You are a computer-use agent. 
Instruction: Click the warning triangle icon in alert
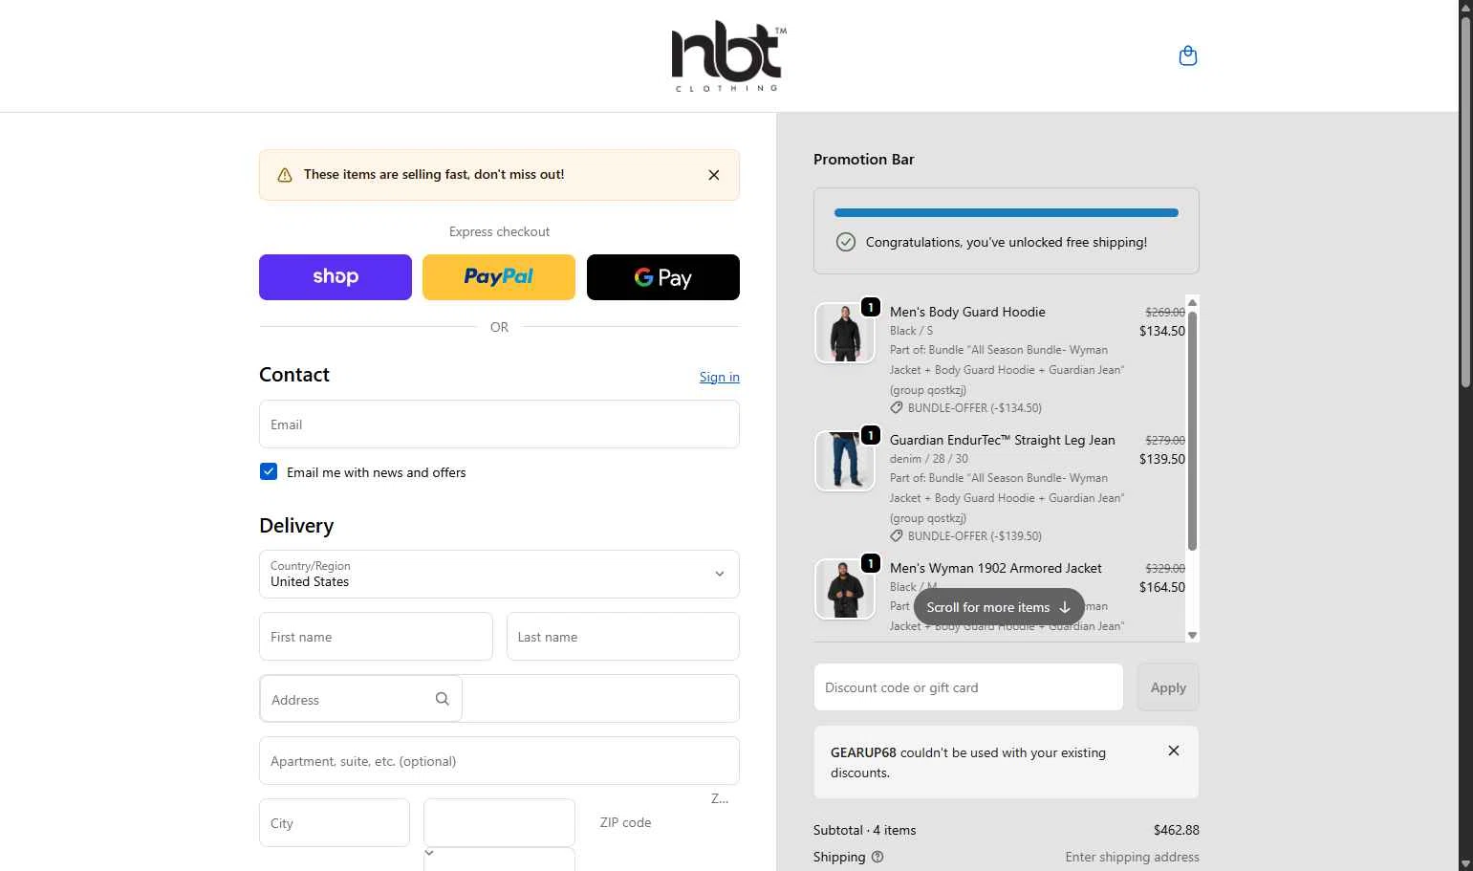pos(285,175)
